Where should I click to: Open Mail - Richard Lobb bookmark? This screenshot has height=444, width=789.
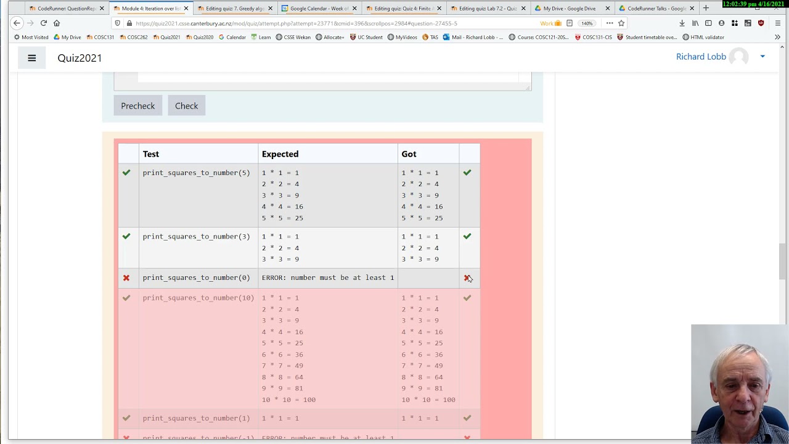point(473,37)
